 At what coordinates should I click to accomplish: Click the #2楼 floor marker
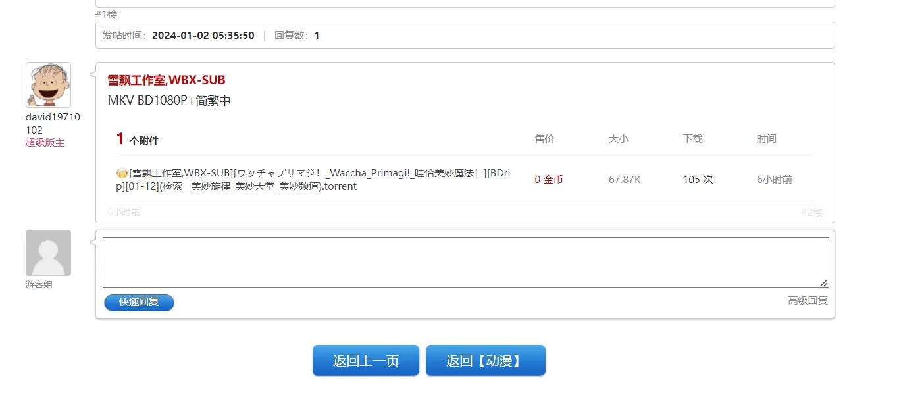[x=811, y=213]
